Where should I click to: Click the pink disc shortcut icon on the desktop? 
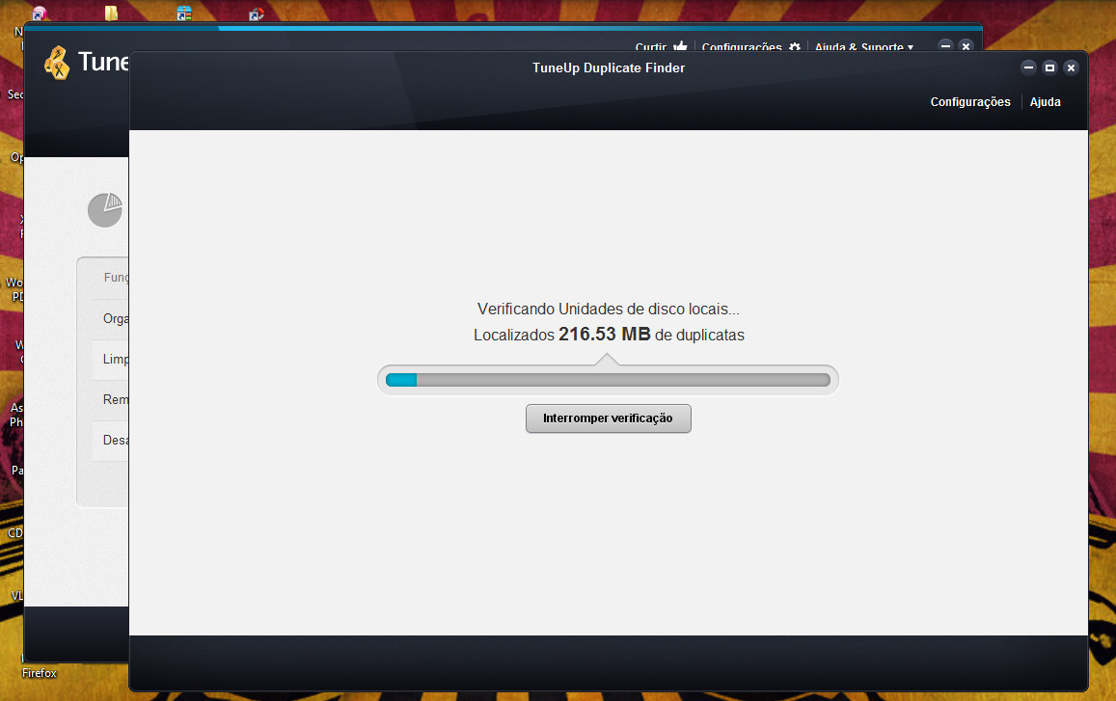tap(40, 13)
